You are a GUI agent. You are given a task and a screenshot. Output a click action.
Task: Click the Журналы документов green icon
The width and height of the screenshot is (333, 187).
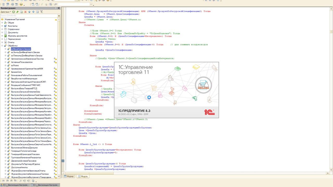pyautogui.click(x=5, y=36)
